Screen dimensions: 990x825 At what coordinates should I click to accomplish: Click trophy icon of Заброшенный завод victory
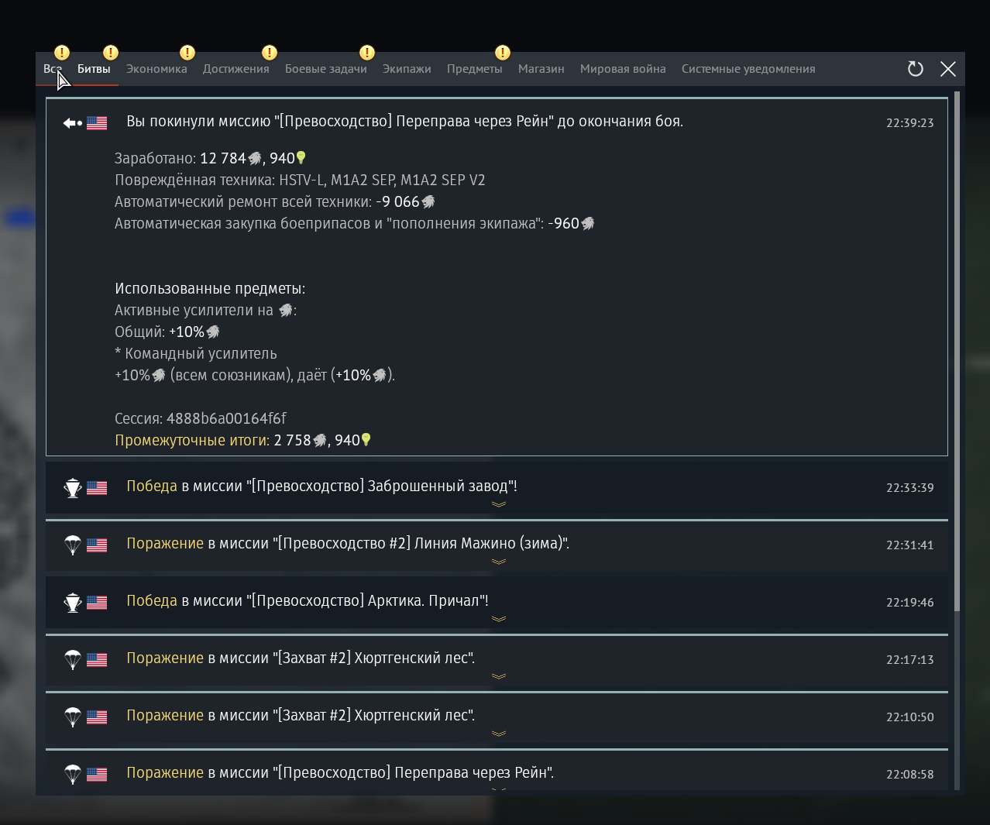(x=73, y=488)
